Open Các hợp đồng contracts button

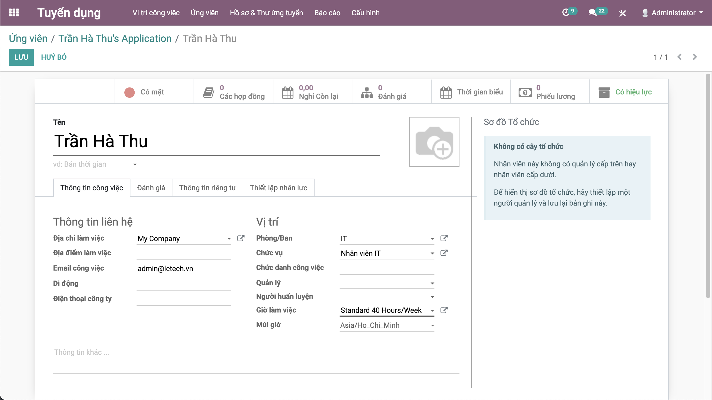click(233, 92)
